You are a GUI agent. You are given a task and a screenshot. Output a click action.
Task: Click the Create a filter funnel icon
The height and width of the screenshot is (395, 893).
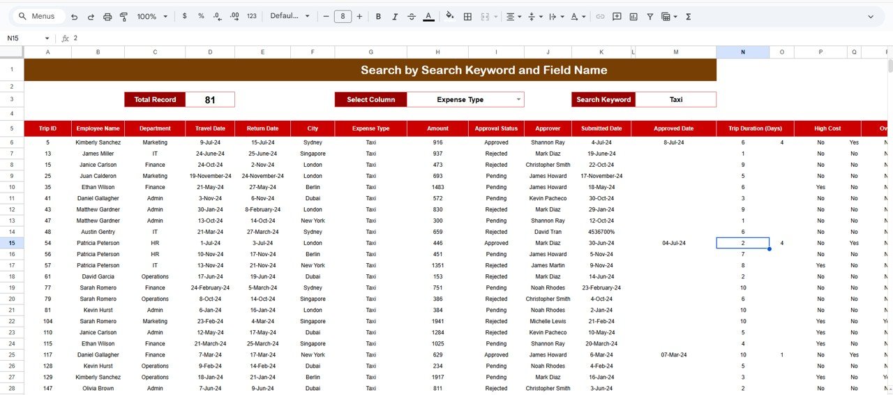pos(650,16)
